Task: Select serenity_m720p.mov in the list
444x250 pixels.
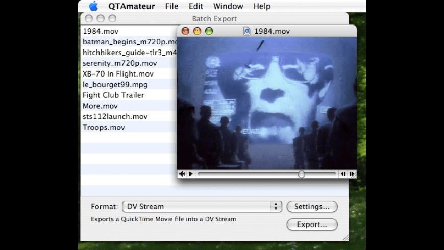Action: [x=129, y=63]
